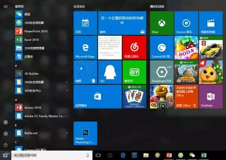Open the white document preview live tile
Screen dimensions: 226x160
pos(110,48)
